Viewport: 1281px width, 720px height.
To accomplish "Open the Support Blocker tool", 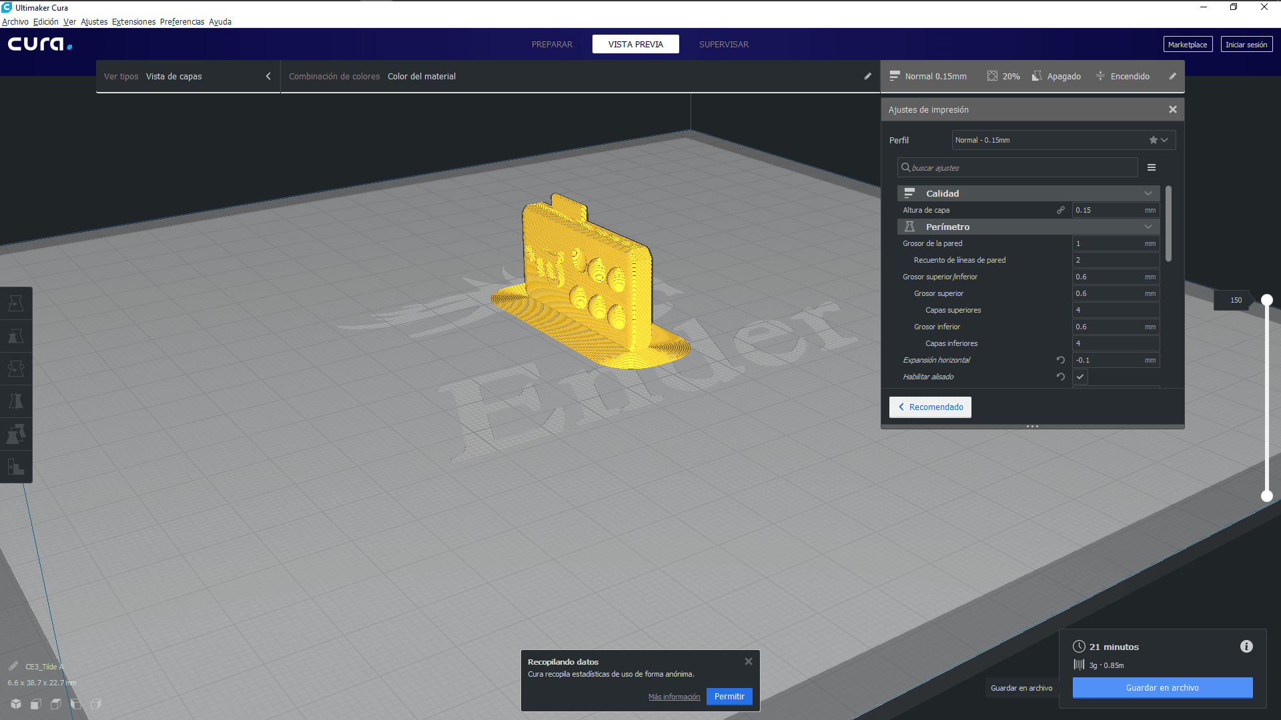I will [x=15, y=467].
